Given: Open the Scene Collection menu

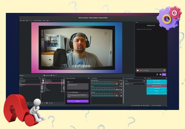Looking at the screenshot, I should (38, 21).
